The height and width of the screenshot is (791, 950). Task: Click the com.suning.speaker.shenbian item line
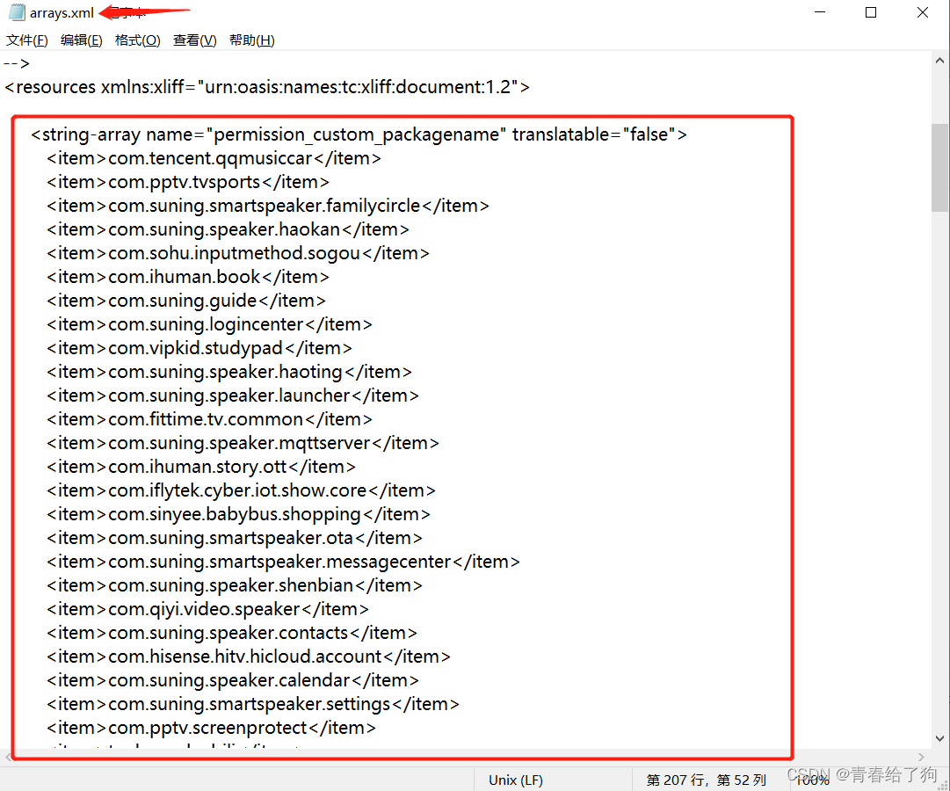(x=235, y=585)
